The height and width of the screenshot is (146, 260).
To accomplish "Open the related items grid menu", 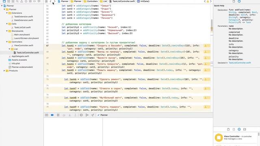I will pyautogui.click(x=46, y=1).
